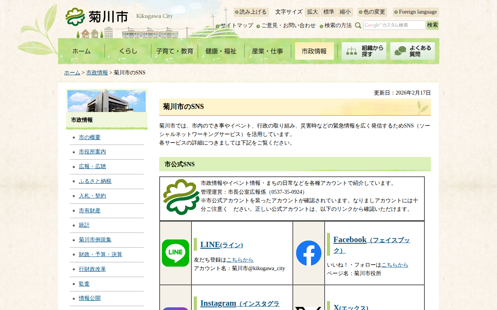
Task: Click ページ名：菊川市役所 text
Action: point(354,274)
